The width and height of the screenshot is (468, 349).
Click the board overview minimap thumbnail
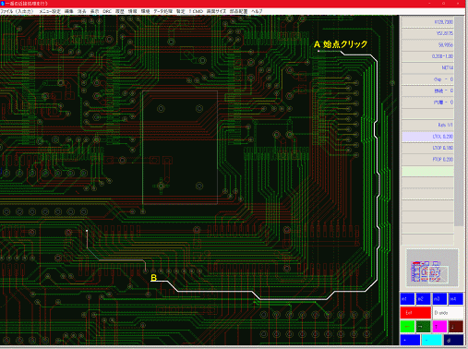432,269
